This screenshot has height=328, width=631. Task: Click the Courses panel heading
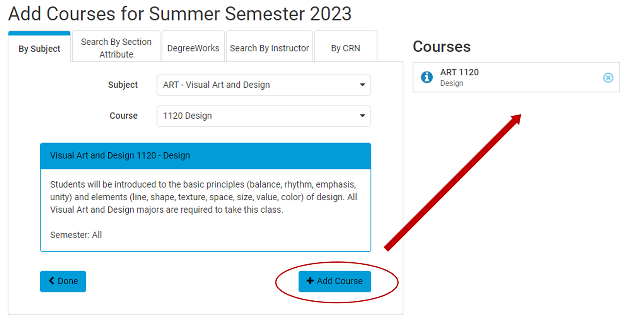click(x=441, y=46)
